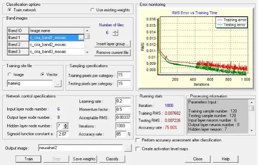Start training with the Train button

point(29,159)
